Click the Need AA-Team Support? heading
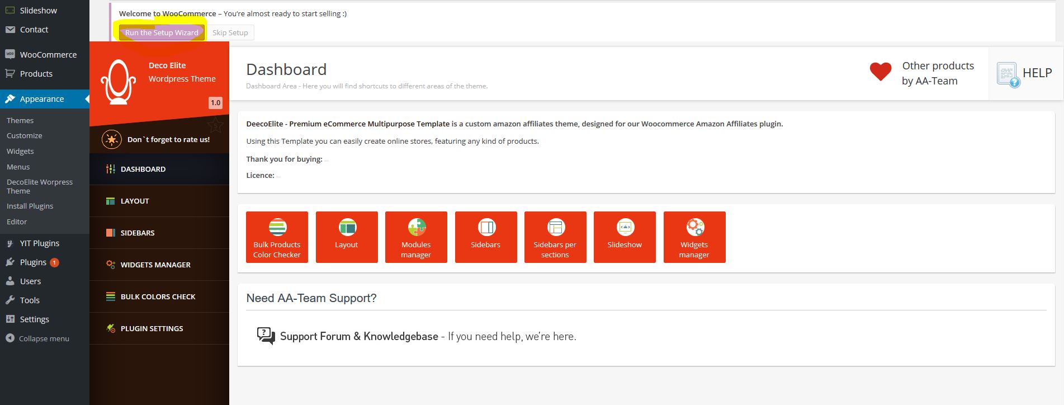This screenshot has height=405, width=1064. (311, 298)
